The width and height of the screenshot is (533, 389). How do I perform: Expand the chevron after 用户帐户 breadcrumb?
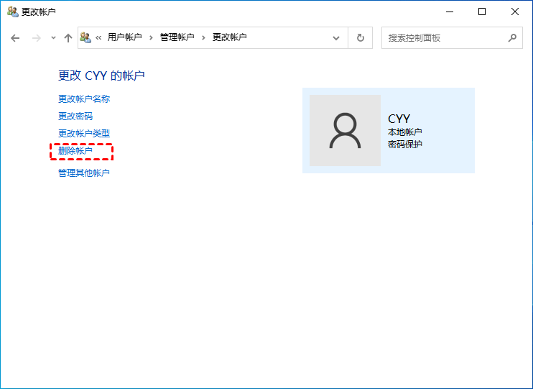(x=151, y=37)
